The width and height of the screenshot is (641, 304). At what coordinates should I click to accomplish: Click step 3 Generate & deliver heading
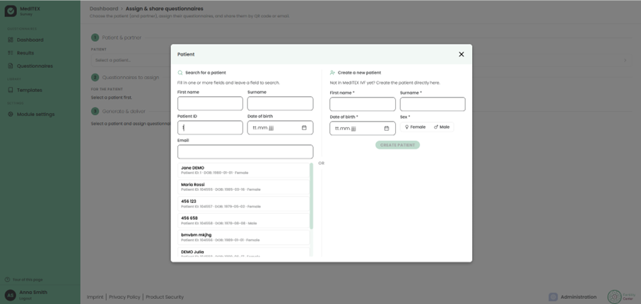tap(124, 111)
